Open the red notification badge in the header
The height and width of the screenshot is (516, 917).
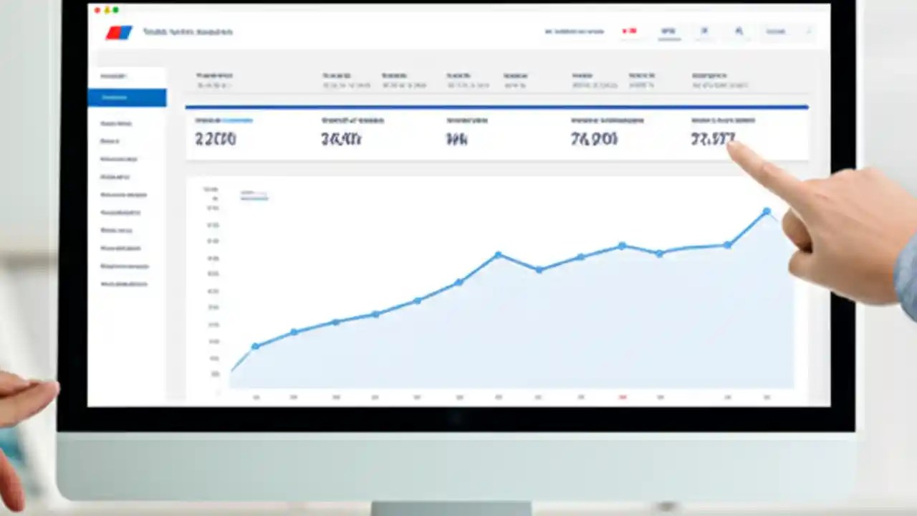click(630, 32)
